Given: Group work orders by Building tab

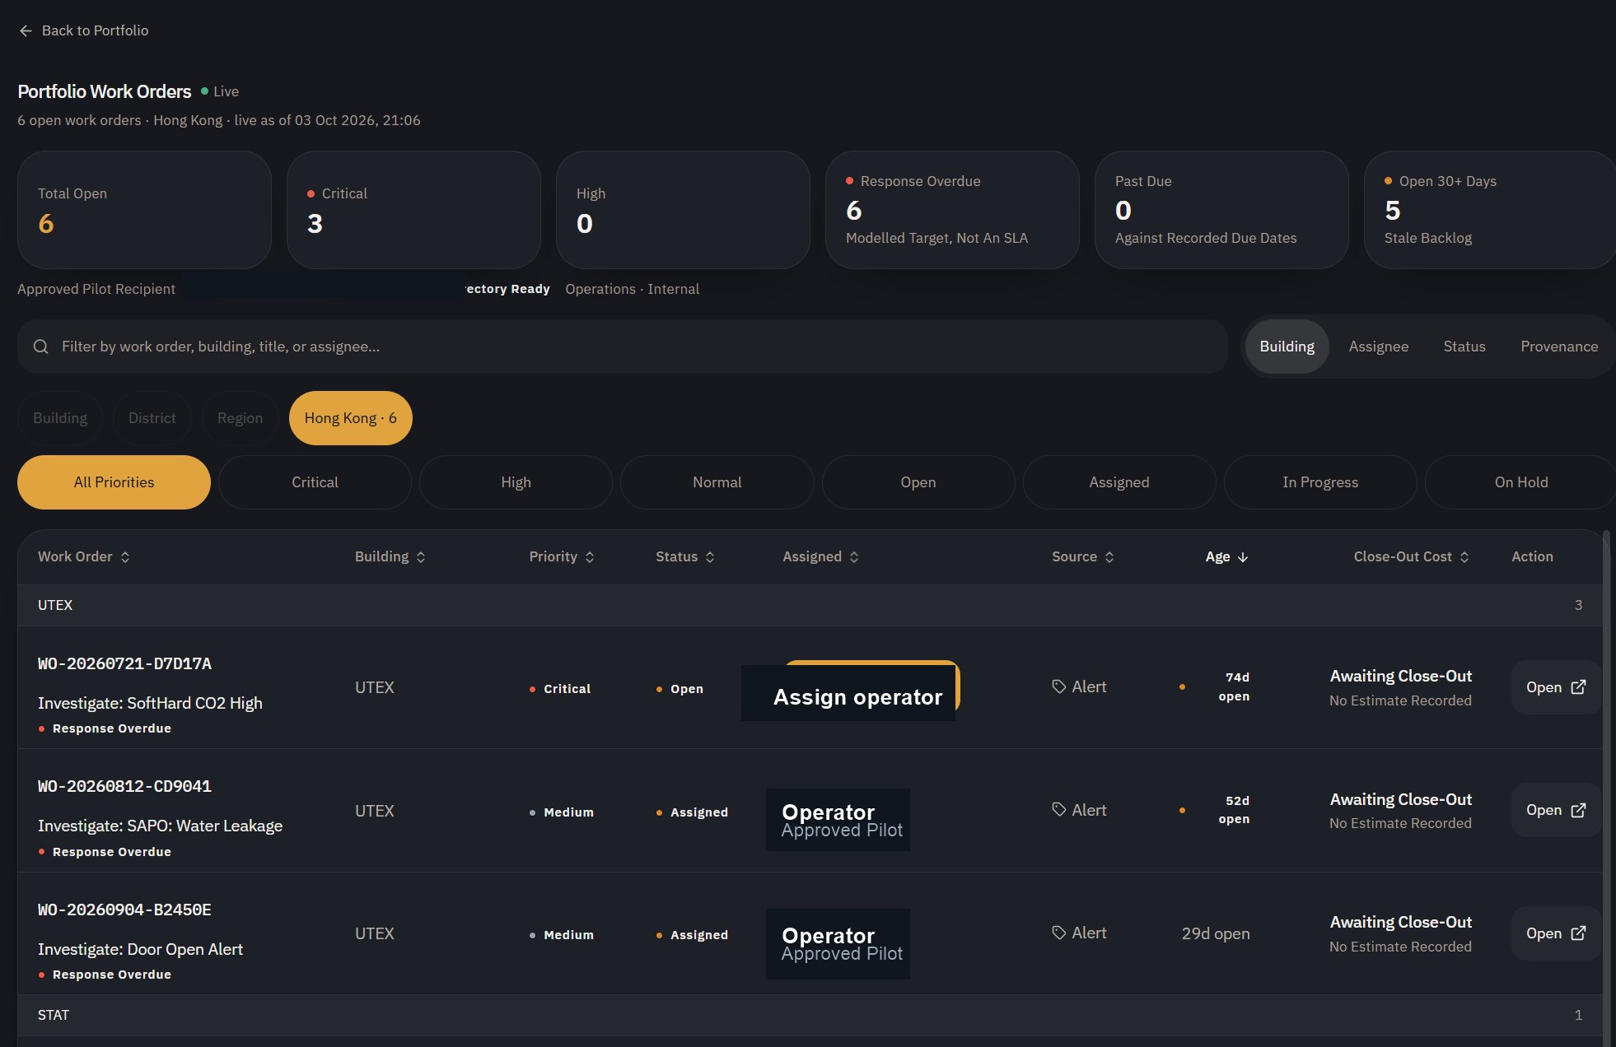Looking at the screenshot, I should (1287, 347).
